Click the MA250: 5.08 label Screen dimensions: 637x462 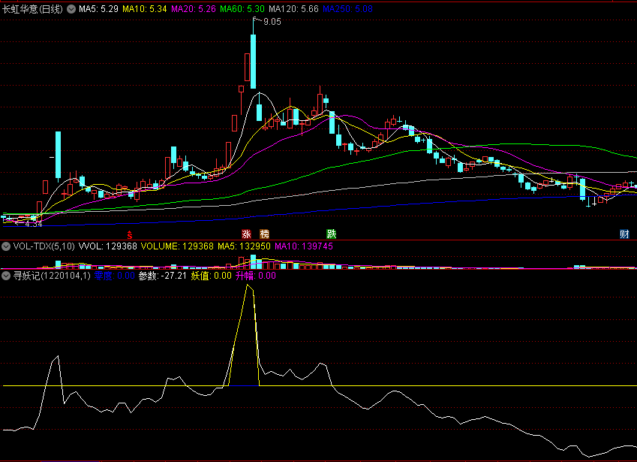[x=347, y=9]
